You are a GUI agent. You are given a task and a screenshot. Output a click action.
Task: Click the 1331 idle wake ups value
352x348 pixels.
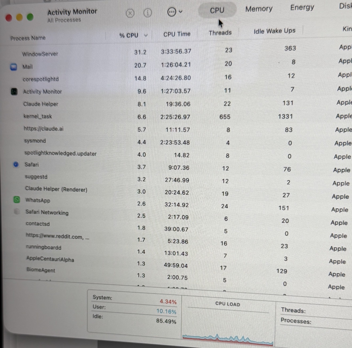pyautogui.click(x=285, y=117)
